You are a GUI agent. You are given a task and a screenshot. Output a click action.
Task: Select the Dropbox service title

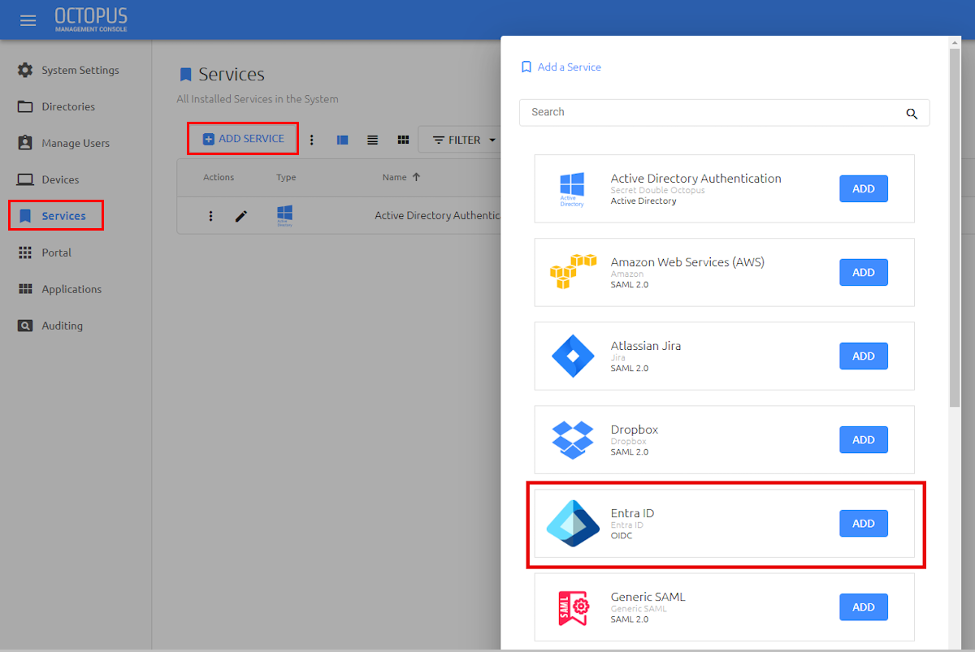[x=635, y=430]
